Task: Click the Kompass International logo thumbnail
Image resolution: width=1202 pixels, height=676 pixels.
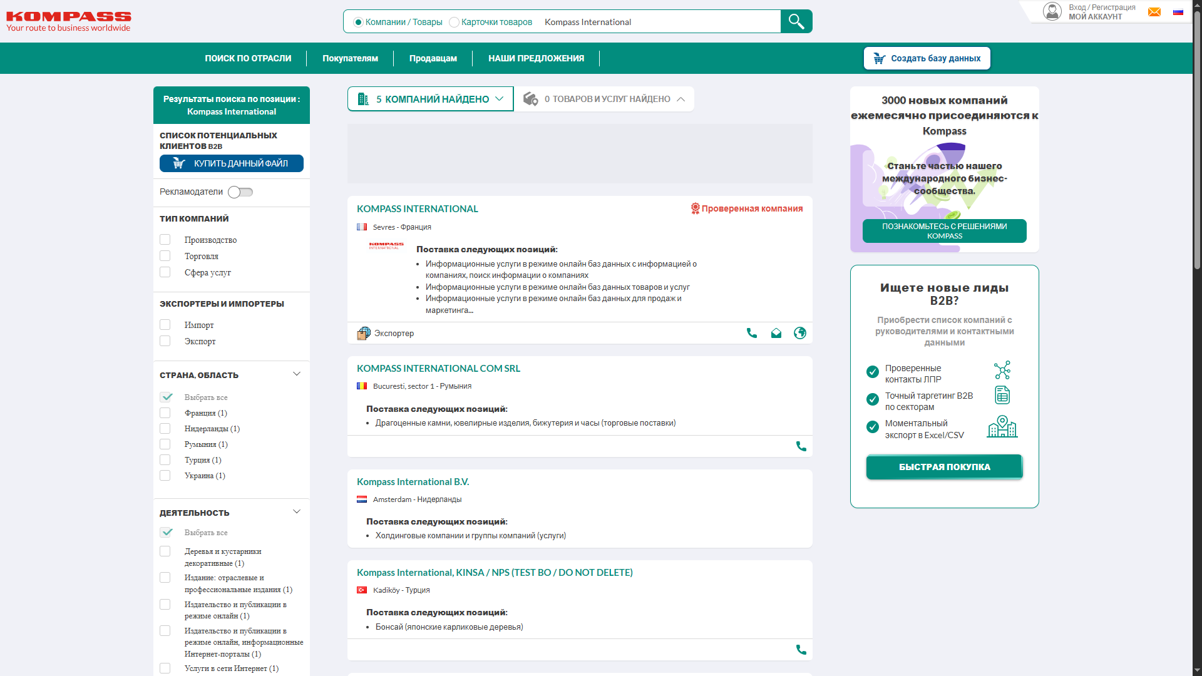Action: click(386, 246)
